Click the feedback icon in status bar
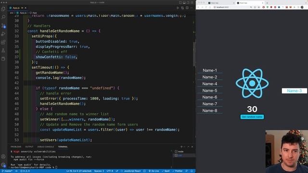Viewport: 308px width, 173px height. (x=187, y=171)
